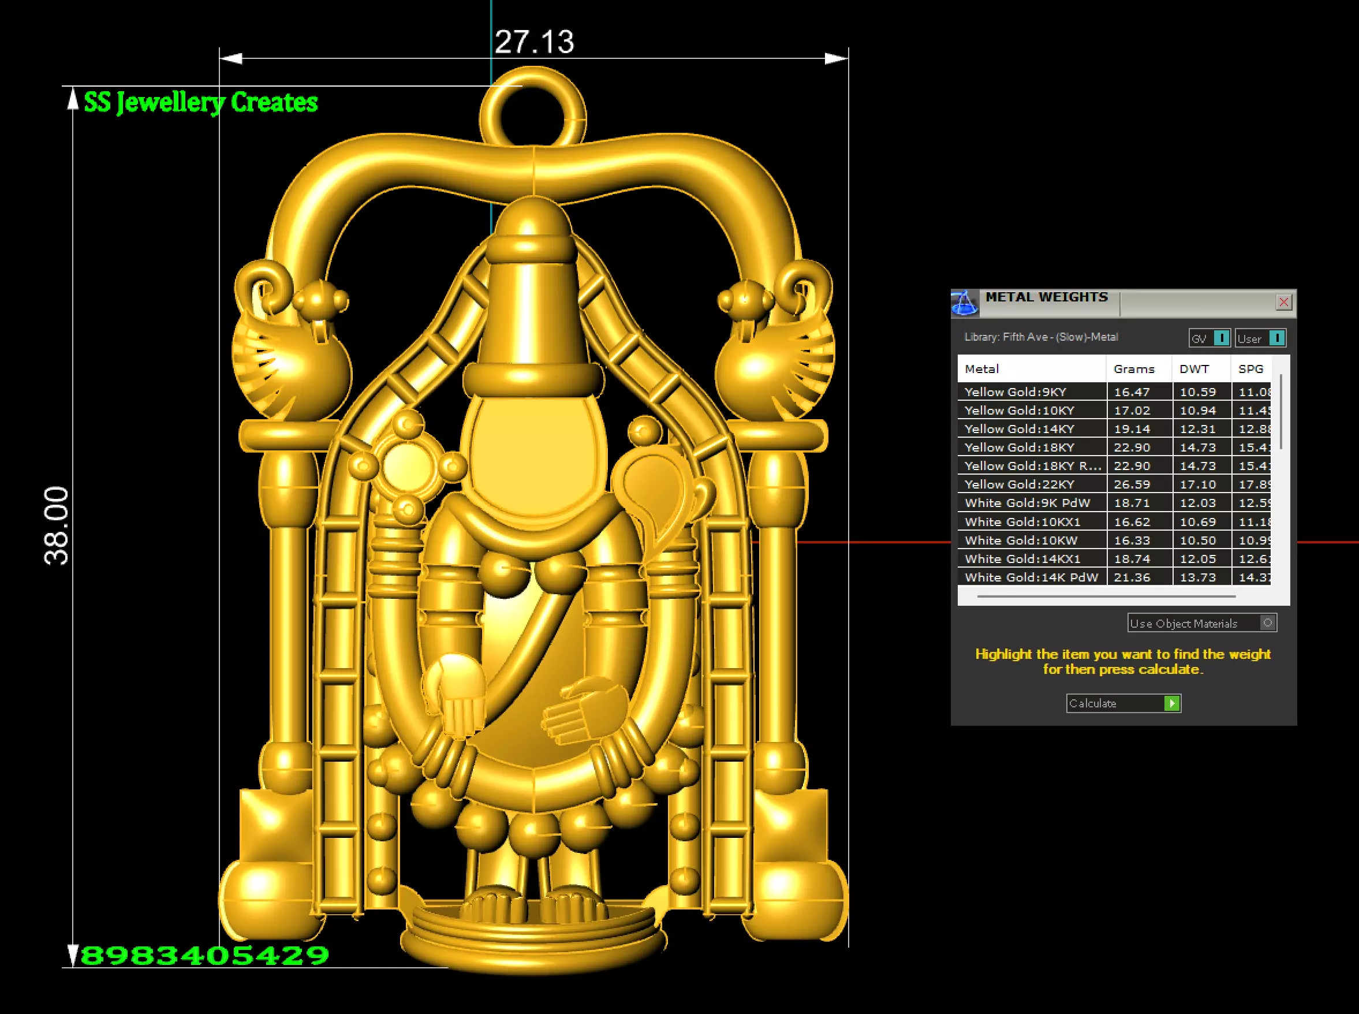Sort by the SPG column header

click(1252, 369)
